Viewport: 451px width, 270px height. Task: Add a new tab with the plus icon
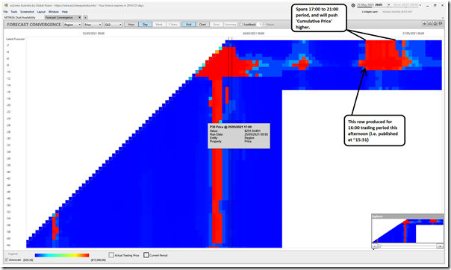point(85,17)
